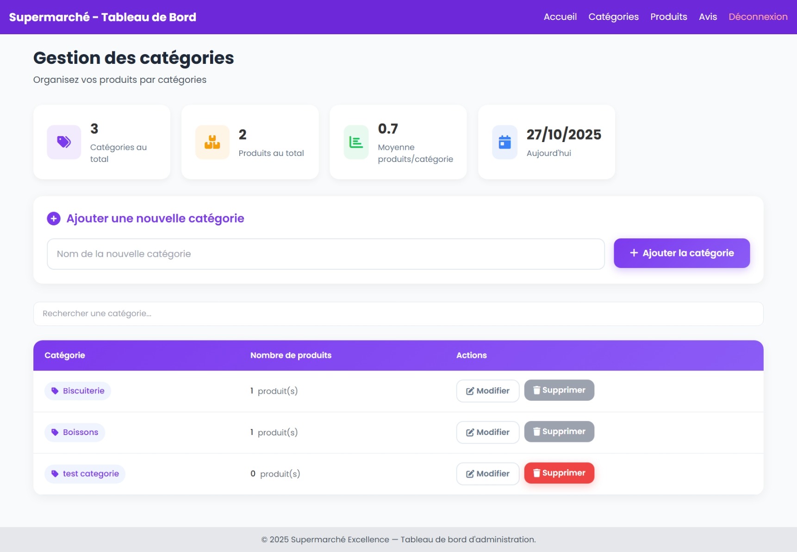Click the tag icon in test categorie badge
This screenshot has height=552, width=797.
pos(55,474)
